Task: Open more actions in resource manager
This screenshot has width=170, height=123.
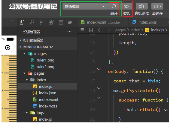Action: pos(69,32)
